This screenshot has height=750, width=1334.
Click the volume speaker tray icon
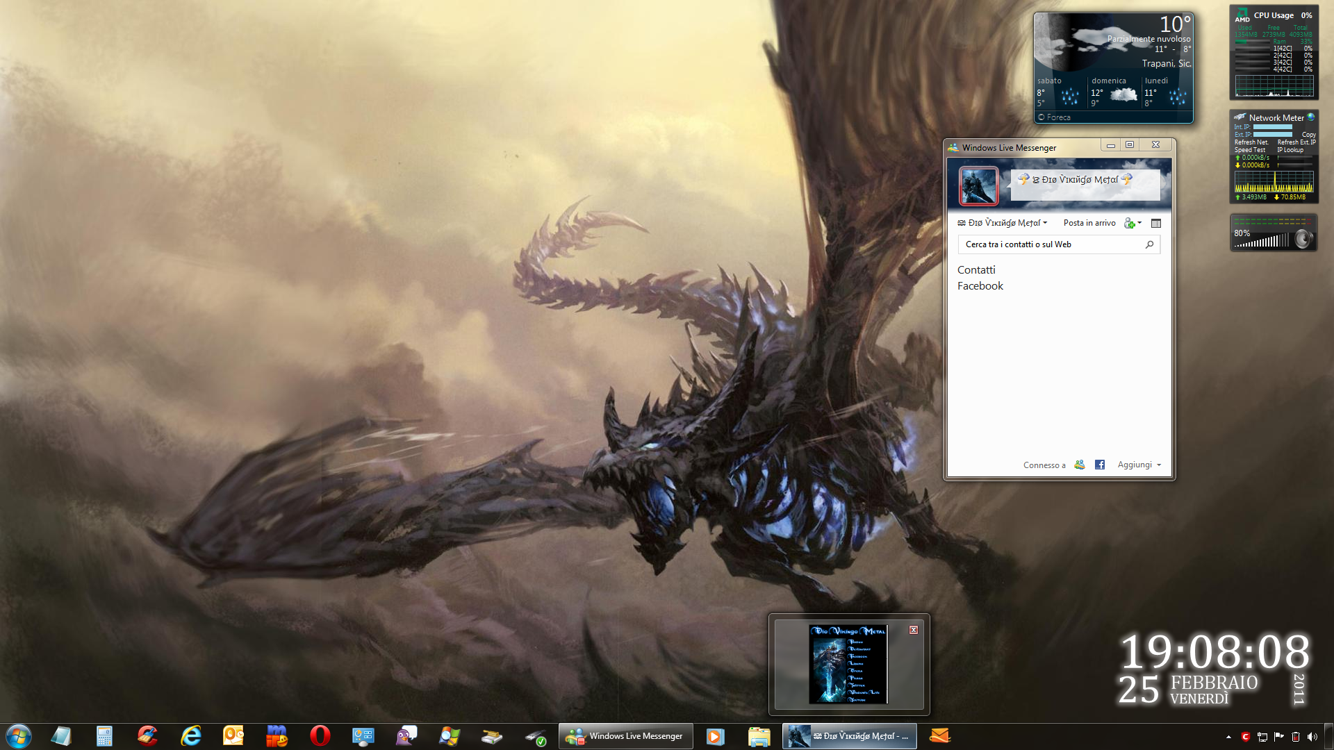(1312, 737)
